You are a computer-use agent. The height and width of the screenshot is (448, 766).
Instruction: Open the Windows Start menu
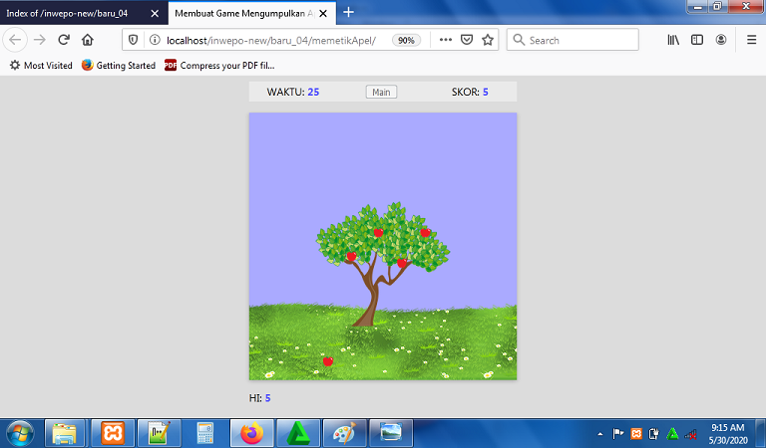pyautogui.click(x=20, y=433)
